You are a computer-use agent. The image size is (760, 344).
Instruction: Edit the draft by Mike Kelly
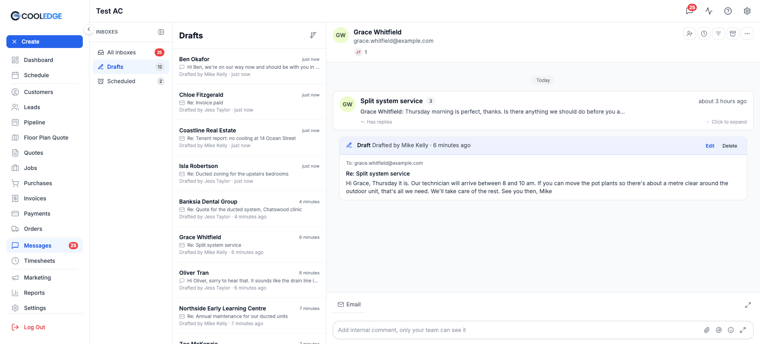coord(710,146)
